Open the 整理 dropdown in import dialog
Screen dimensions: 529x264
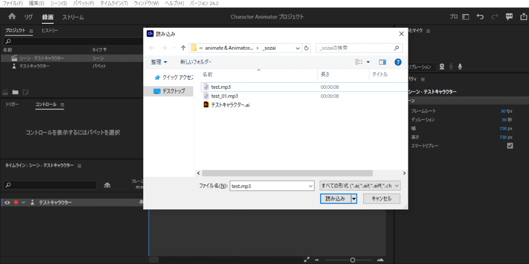point(159,62)
